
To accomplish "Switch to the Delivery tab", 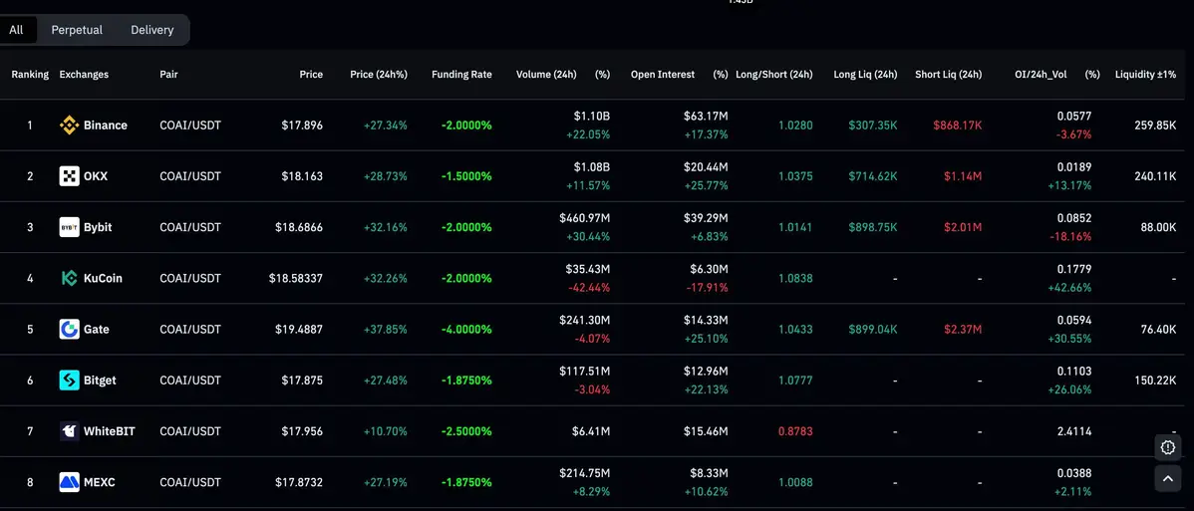I will [151, 30].
